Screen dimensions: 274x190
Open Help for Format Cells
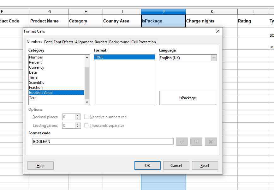coord(40,166)
